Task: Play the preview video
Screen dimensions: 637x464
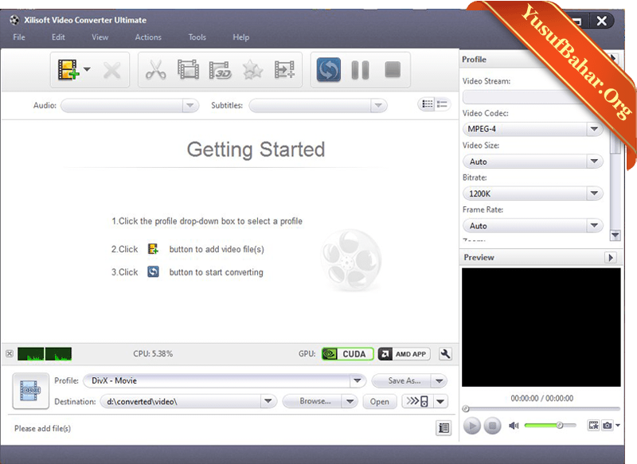Action: (472, 426)
